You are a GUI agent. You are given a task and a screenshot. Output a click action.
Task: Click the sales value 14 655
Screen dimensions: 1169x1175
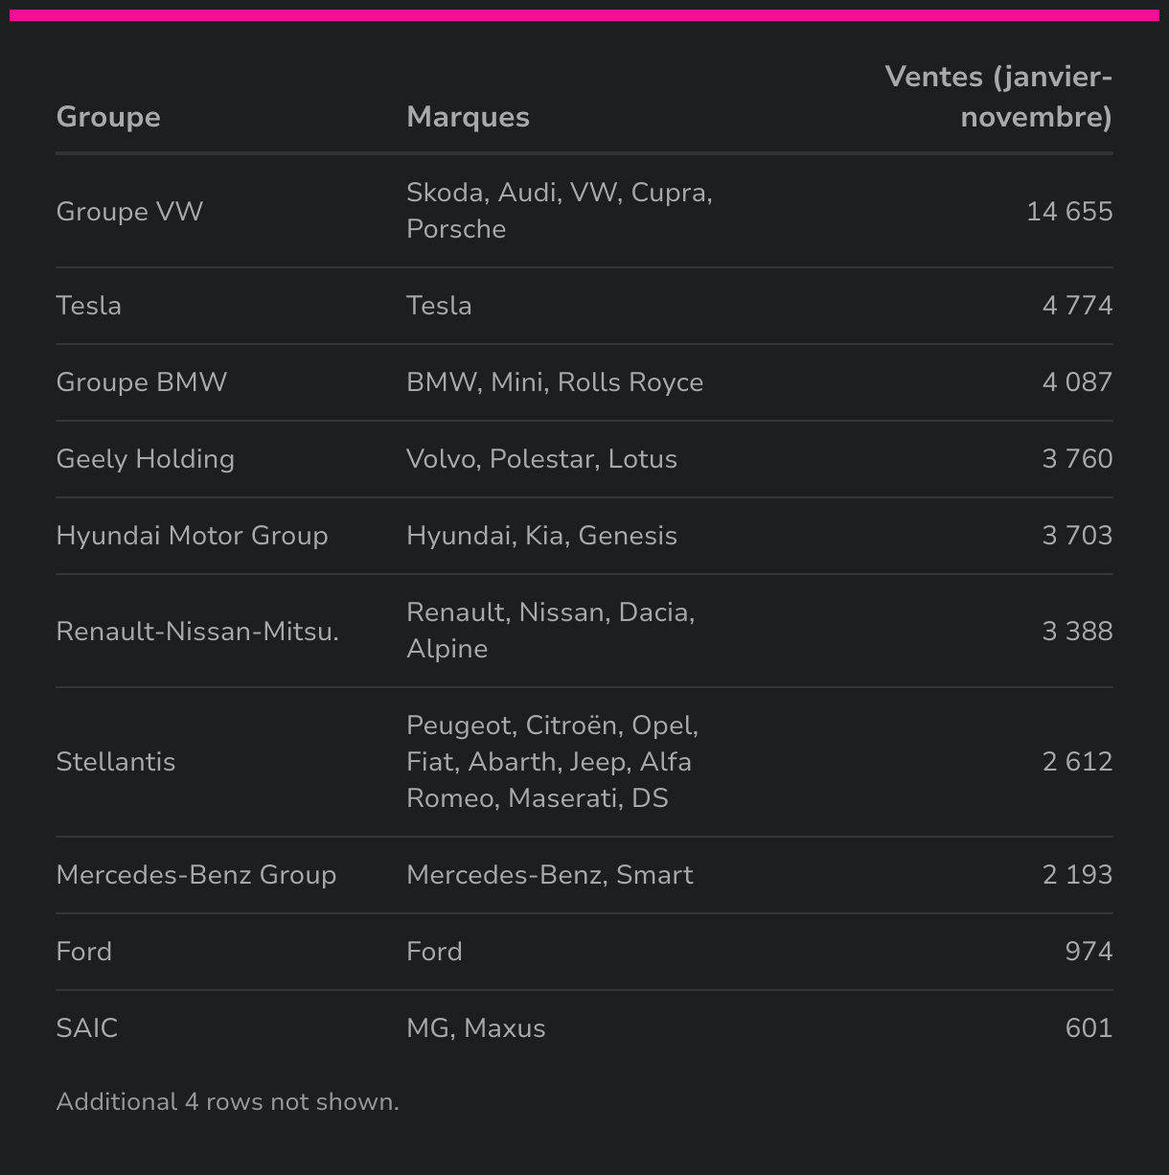coord(1069,211)
